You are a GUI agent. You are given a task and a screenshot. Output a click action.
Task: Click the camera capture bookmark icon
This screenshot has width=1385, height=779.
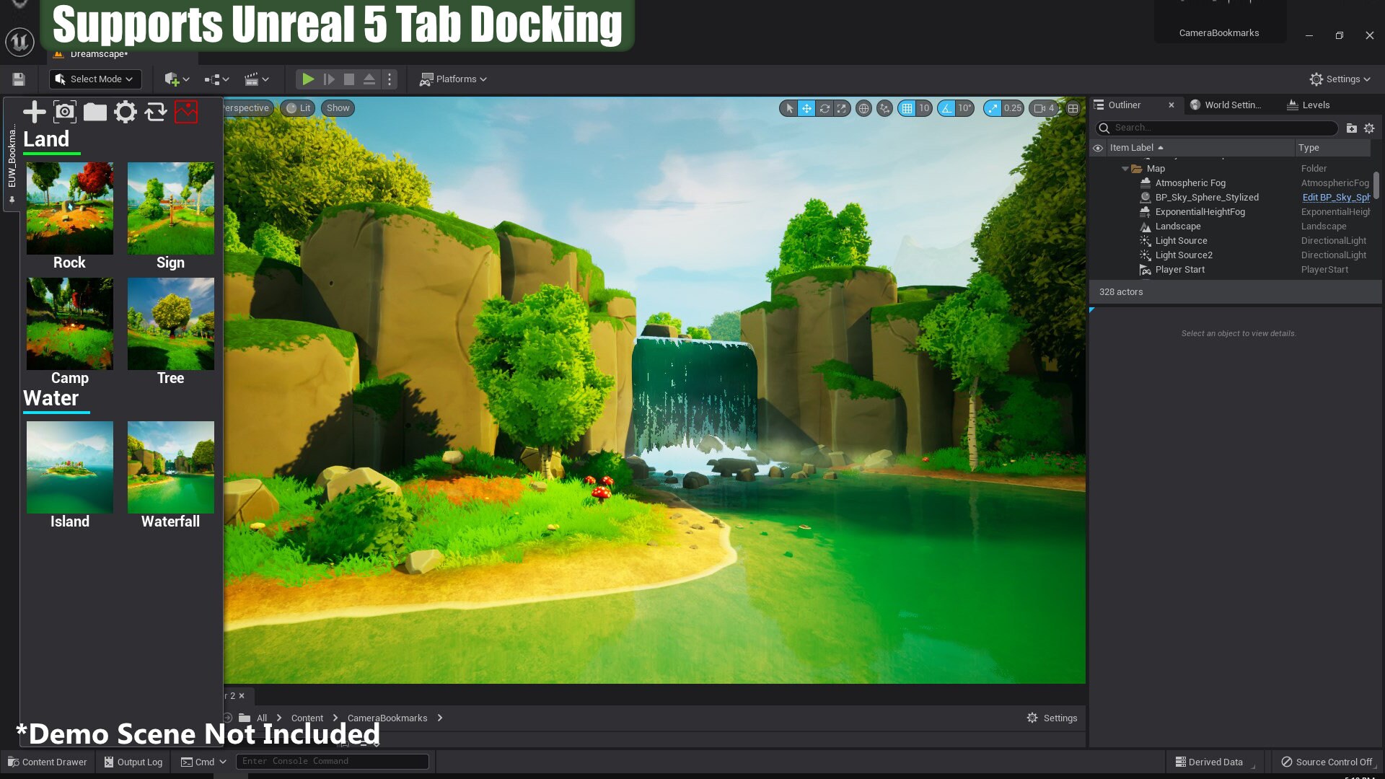(x=65, y=112)
